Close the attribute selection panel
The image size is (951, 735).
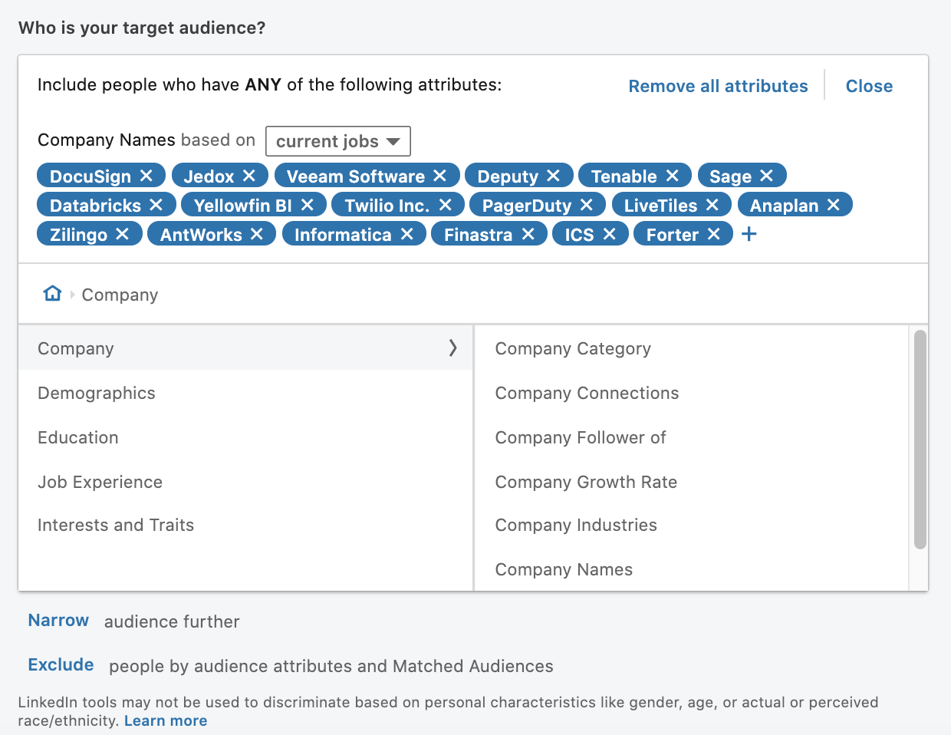coord(869,86)
